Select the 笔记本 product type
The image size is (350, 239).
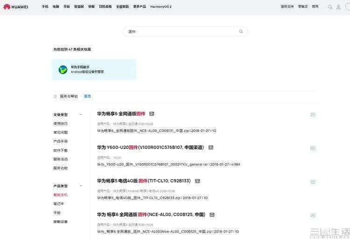(x=59, y=204)
